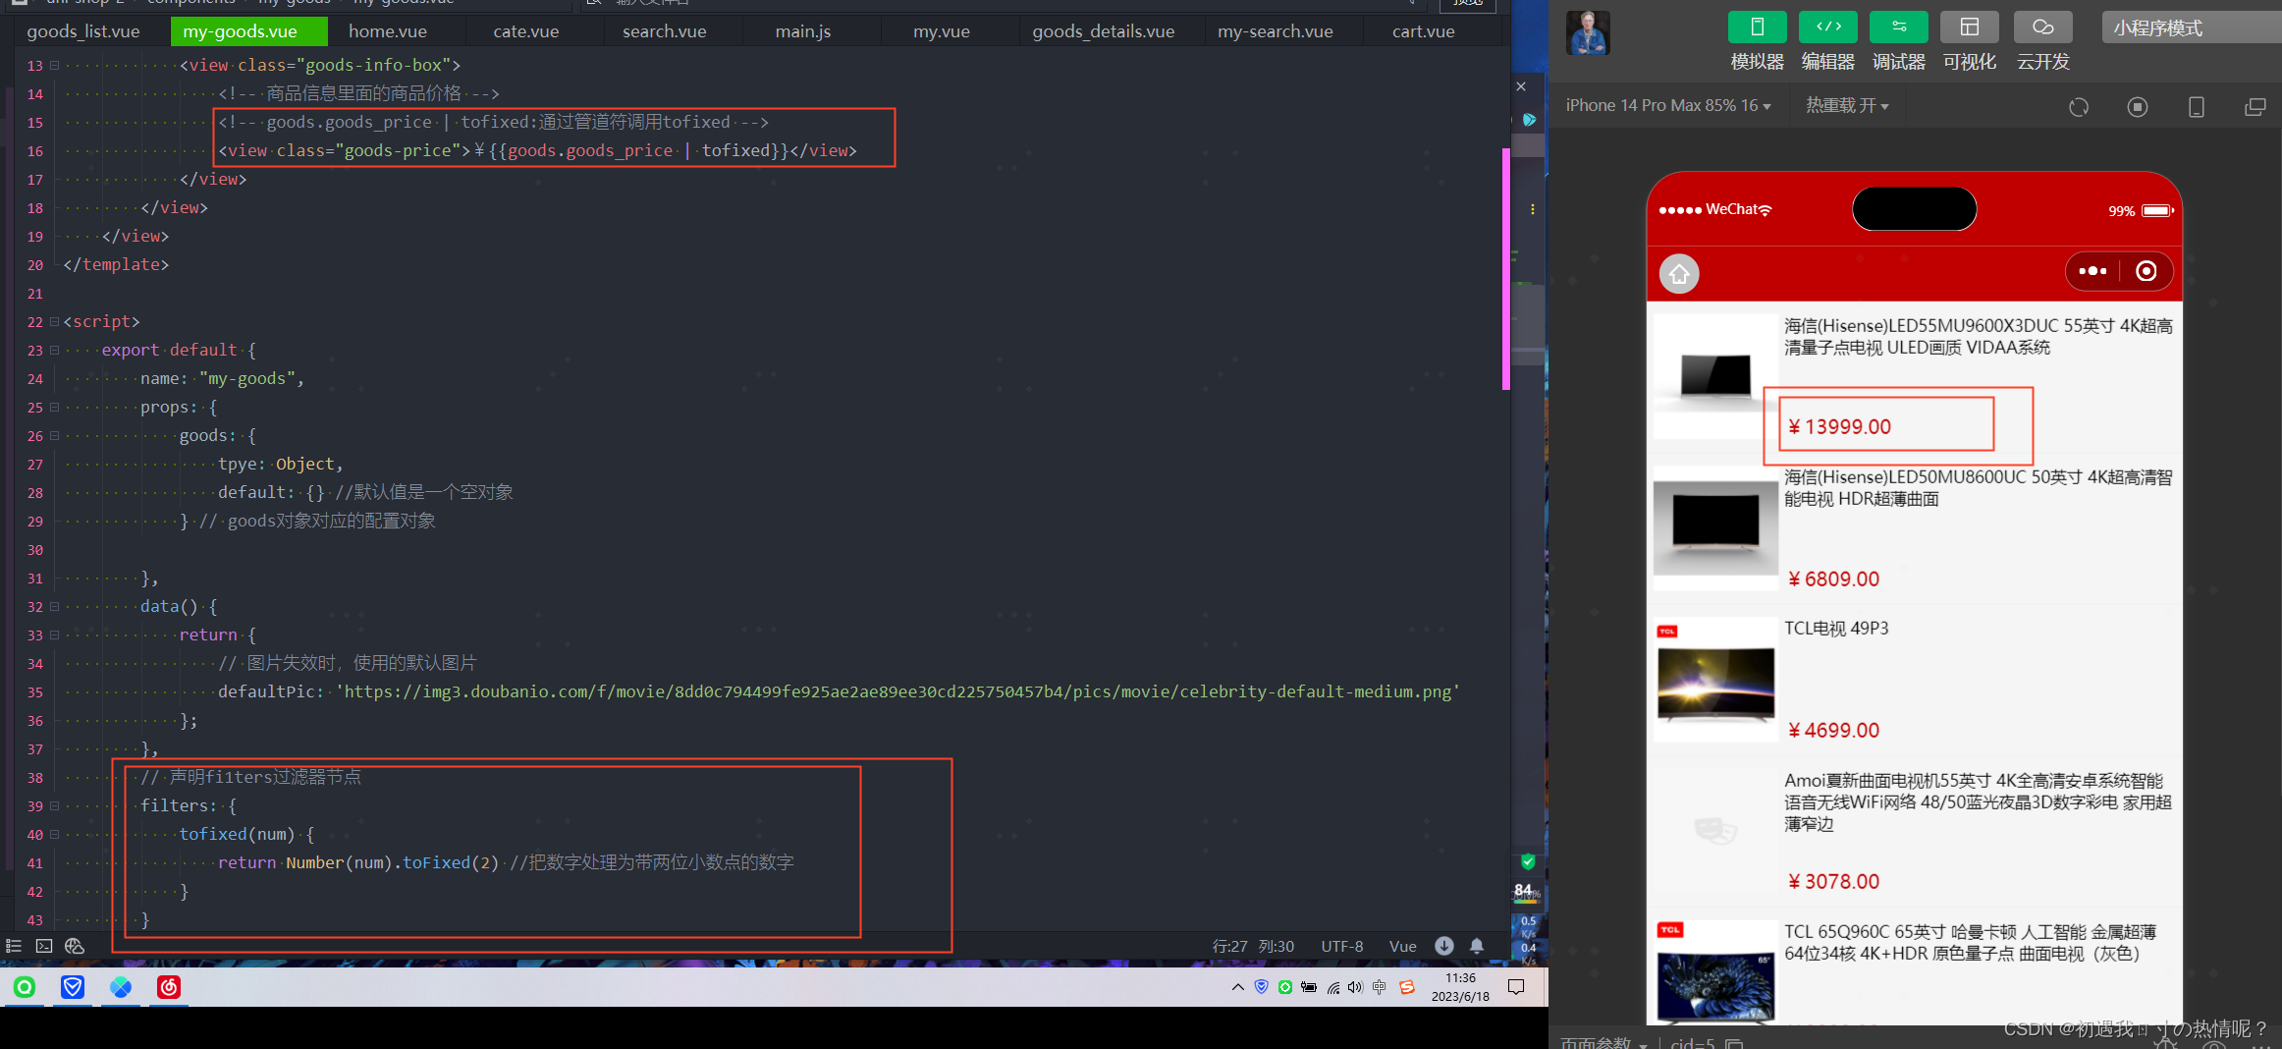Image resolution: width=2282 pixels, height=1049 pixels.
Task: Switch to the goods_details.vue tab
Action: [1104, 31]
